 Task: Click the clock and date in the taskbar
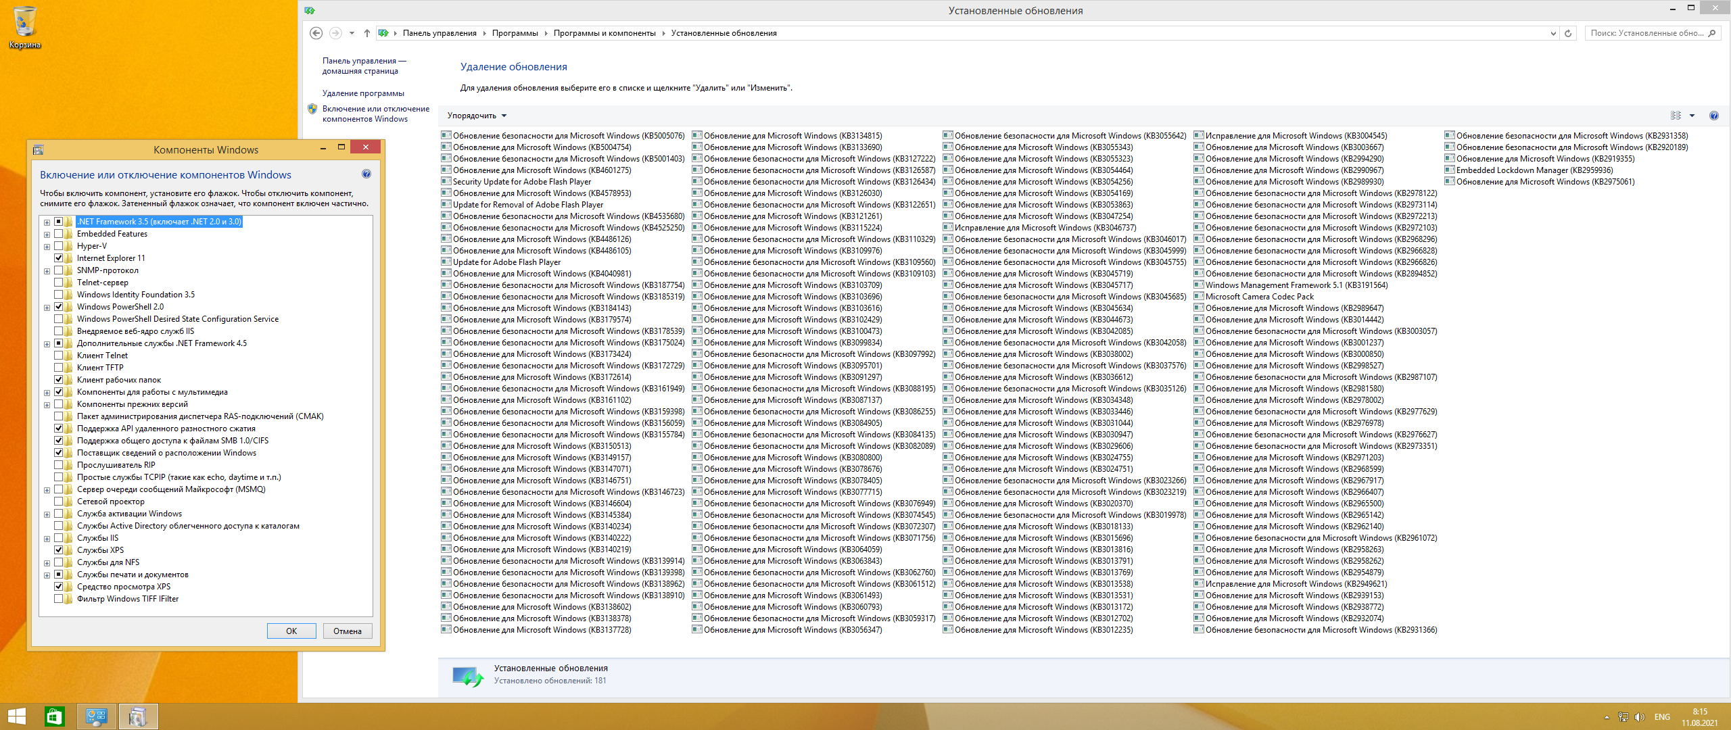pyautogui.click(x=1699, y=717)
